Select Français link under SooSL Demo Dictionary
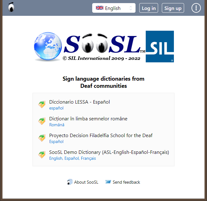 [88, 158]
